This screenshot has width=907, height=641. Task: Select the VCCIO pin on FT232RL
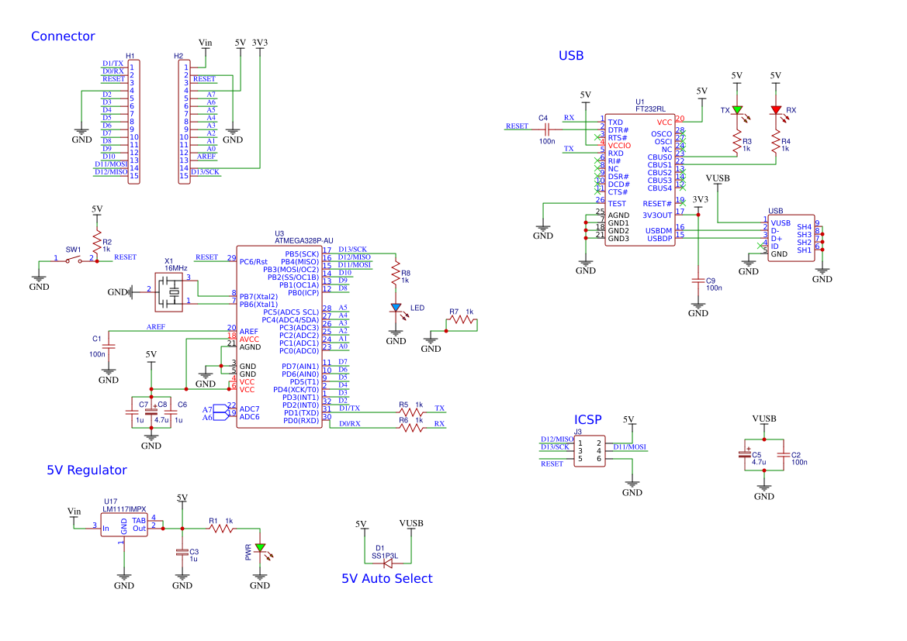click(x=619, y=146)
